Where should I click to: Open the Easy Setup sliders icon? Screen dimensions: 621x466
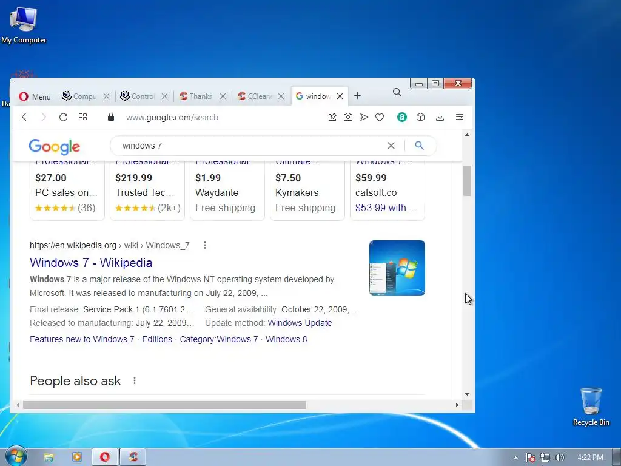(x=460, y=117)
